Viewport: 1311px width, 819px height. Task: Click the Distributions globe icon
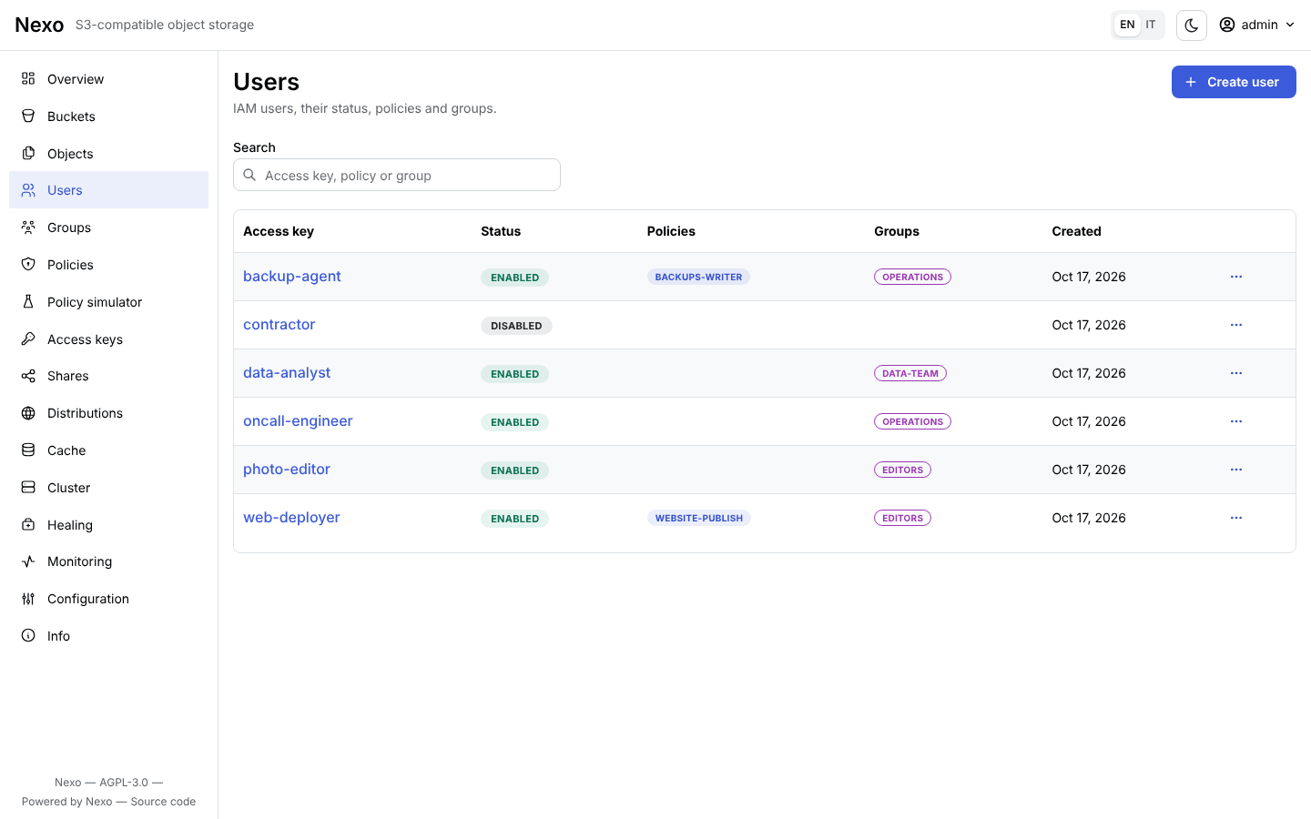pos(28,413)
